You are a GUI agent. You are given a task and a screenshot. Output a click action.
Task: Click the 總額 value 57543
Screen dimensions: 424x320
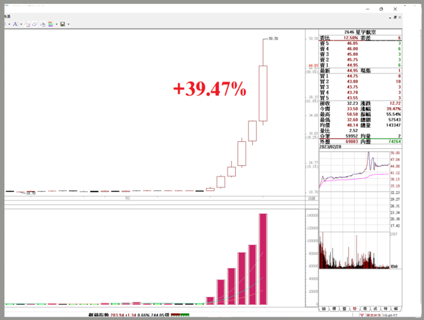(394, 120)
